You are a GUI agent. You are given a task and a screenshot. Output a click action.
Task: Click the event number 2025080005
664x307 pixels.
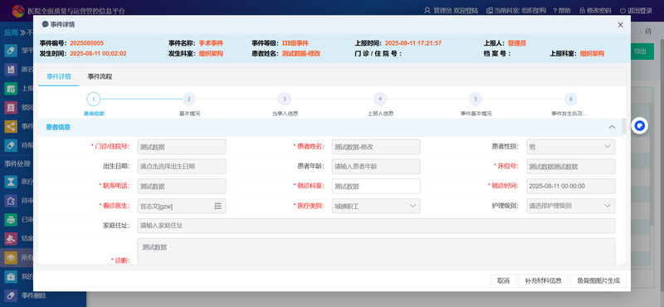(87, 43)
